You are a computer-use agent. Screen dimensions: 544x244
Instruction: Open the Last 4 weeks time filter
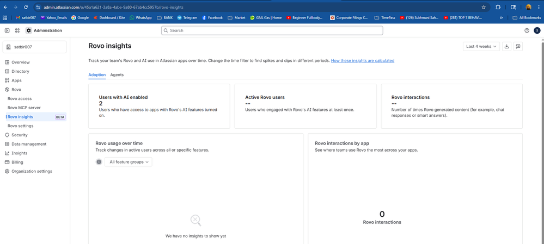tap(481, 46)
